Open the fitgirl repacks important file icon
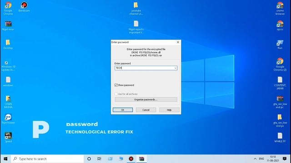Screen dimensions: 291x163 (x=136, y=27)
